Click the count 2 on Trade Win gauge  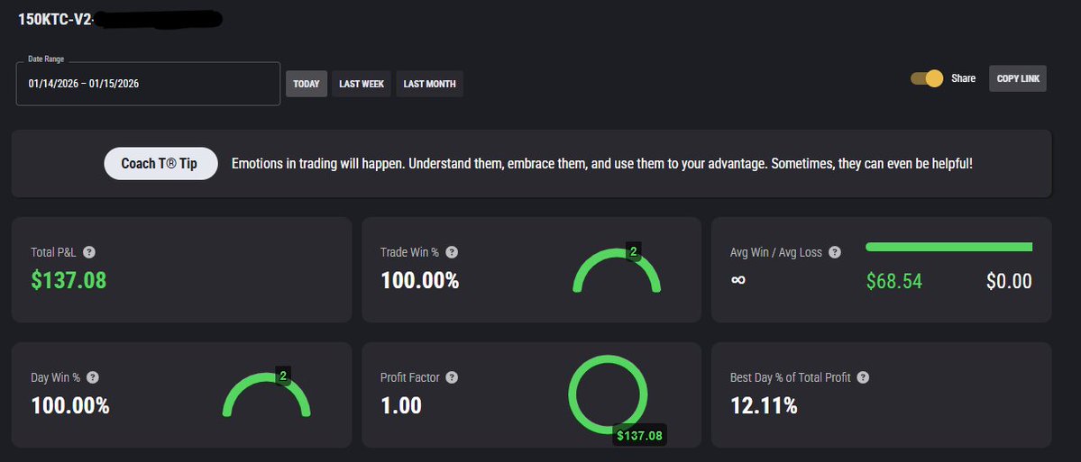[633, 252]
